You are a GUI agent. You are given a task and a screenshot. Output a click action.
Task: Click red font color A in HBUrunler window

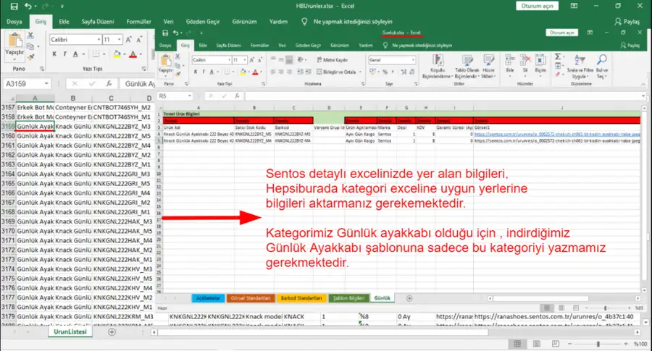click(133, 54)
